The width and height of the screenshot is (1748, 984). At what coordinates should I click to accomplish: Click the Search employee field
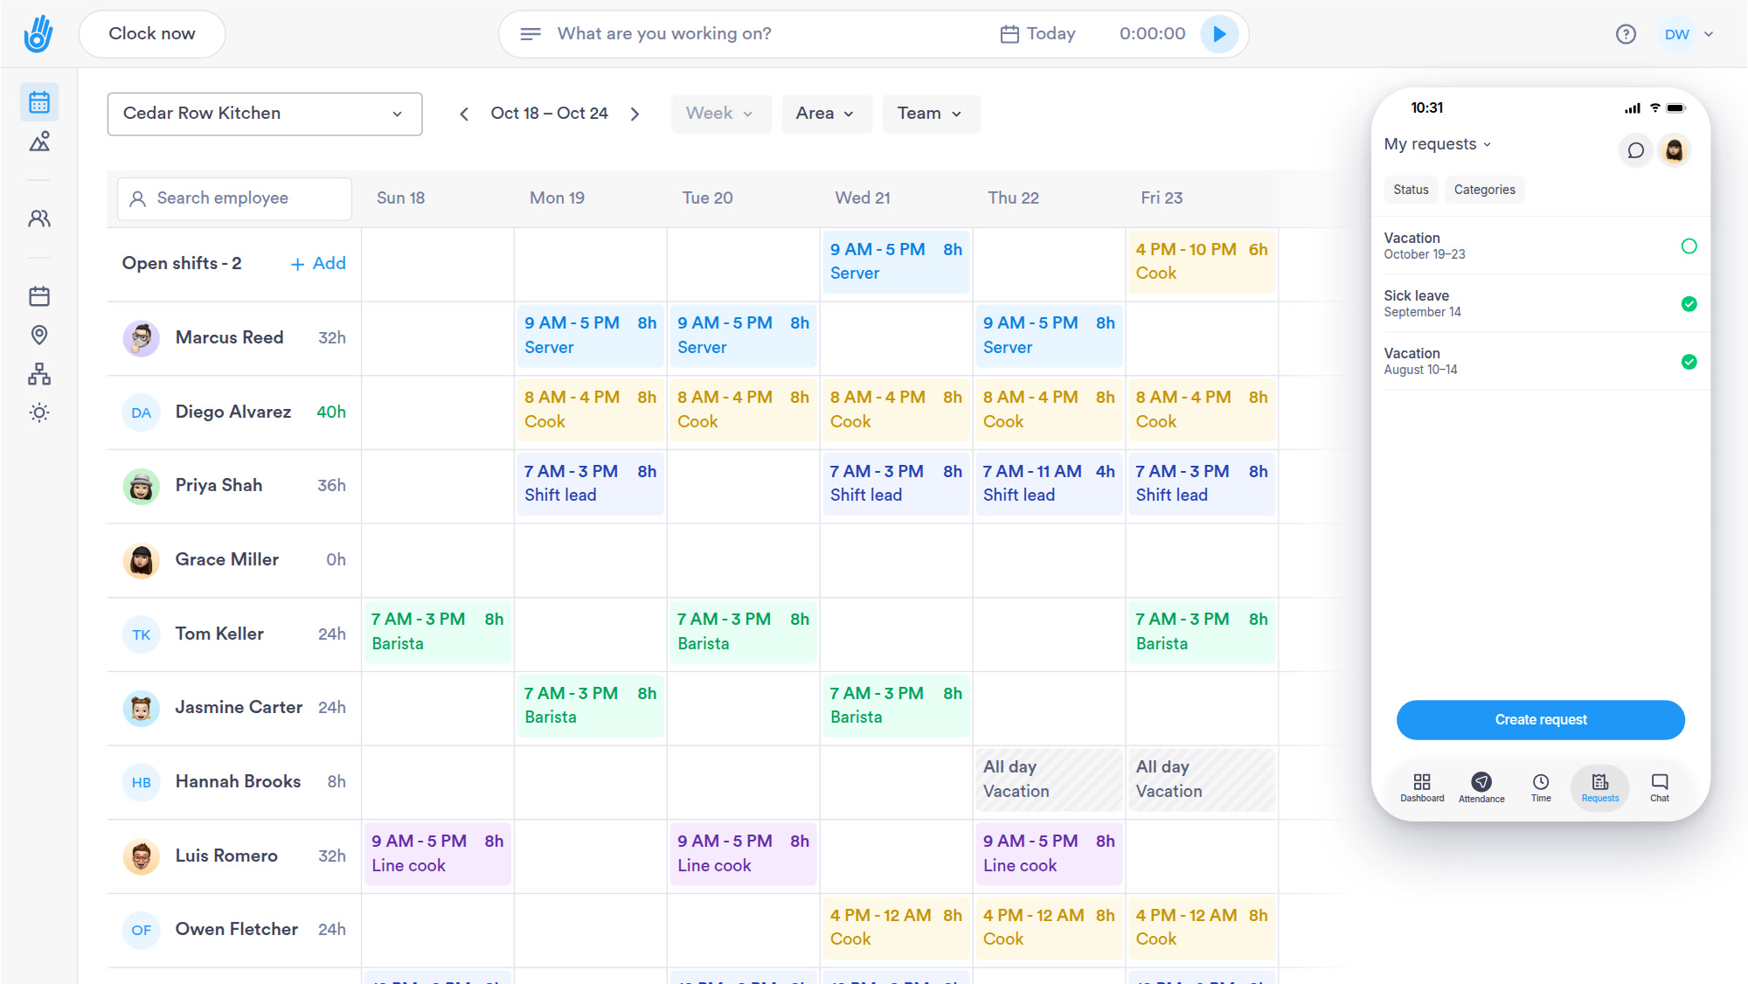click(x=234, y=198)
